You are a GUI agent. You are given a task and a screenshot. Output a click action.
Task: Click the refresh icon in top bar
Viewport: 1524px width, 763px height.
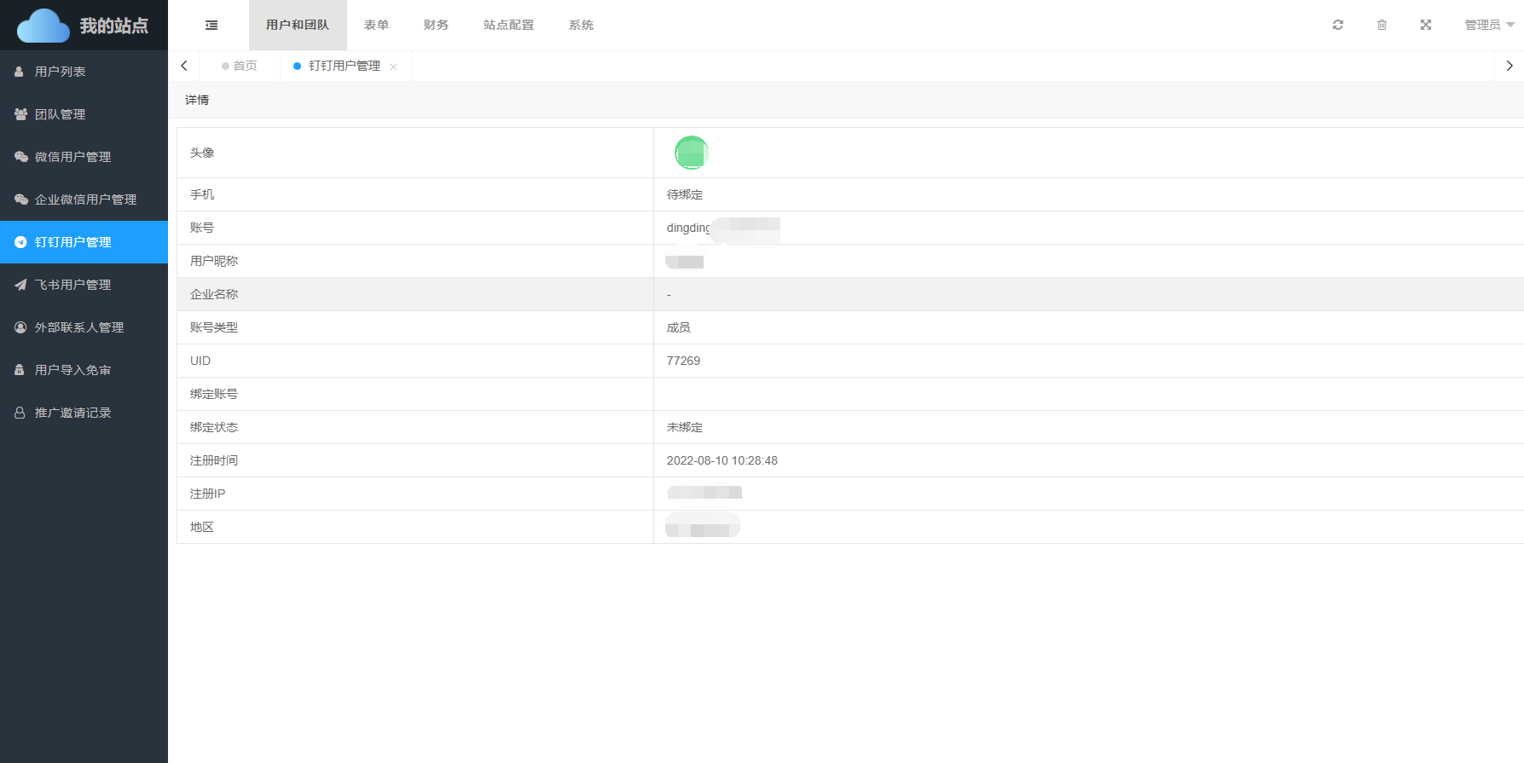pyautogui.click(x=1338, y=26)
